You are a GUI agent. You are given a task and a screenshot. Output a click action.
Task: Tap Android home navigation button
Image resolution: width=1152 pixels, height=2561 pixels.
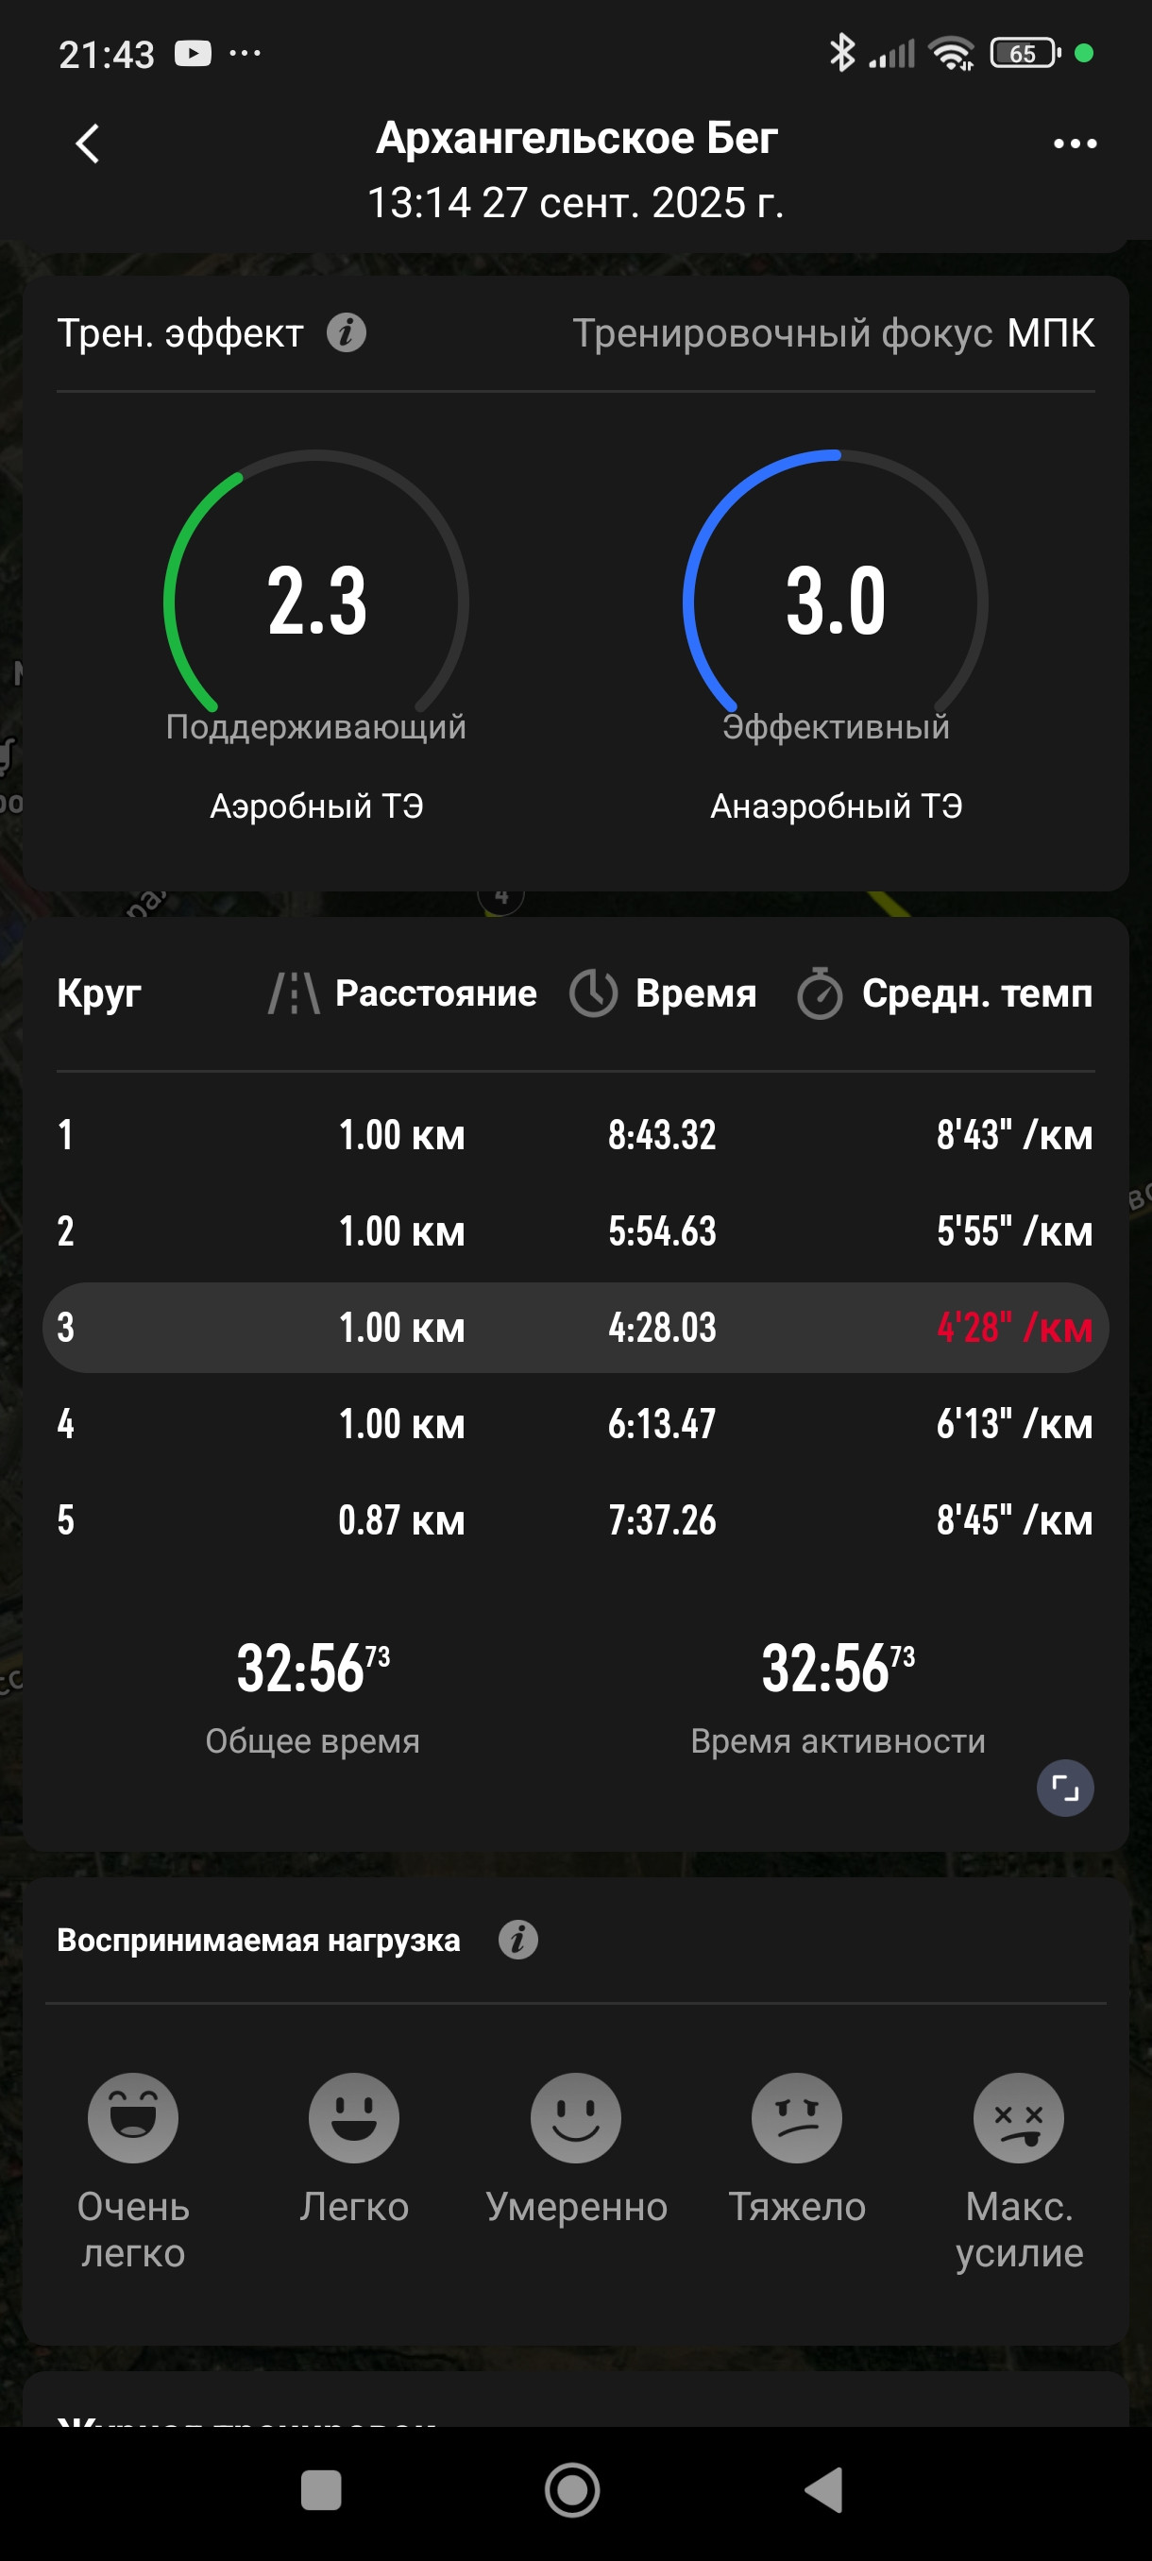pyautogui.click(x=572, y=2490)
